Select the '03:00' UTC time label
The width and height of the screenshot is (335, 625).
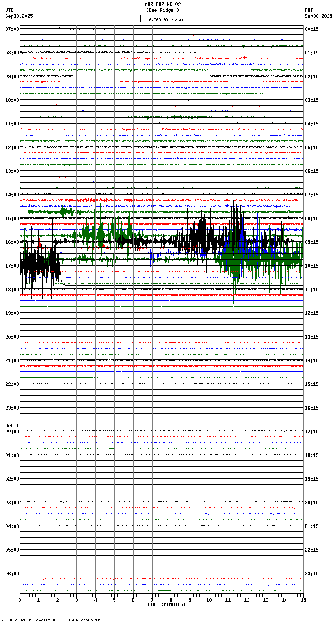(x=12, y=503)
